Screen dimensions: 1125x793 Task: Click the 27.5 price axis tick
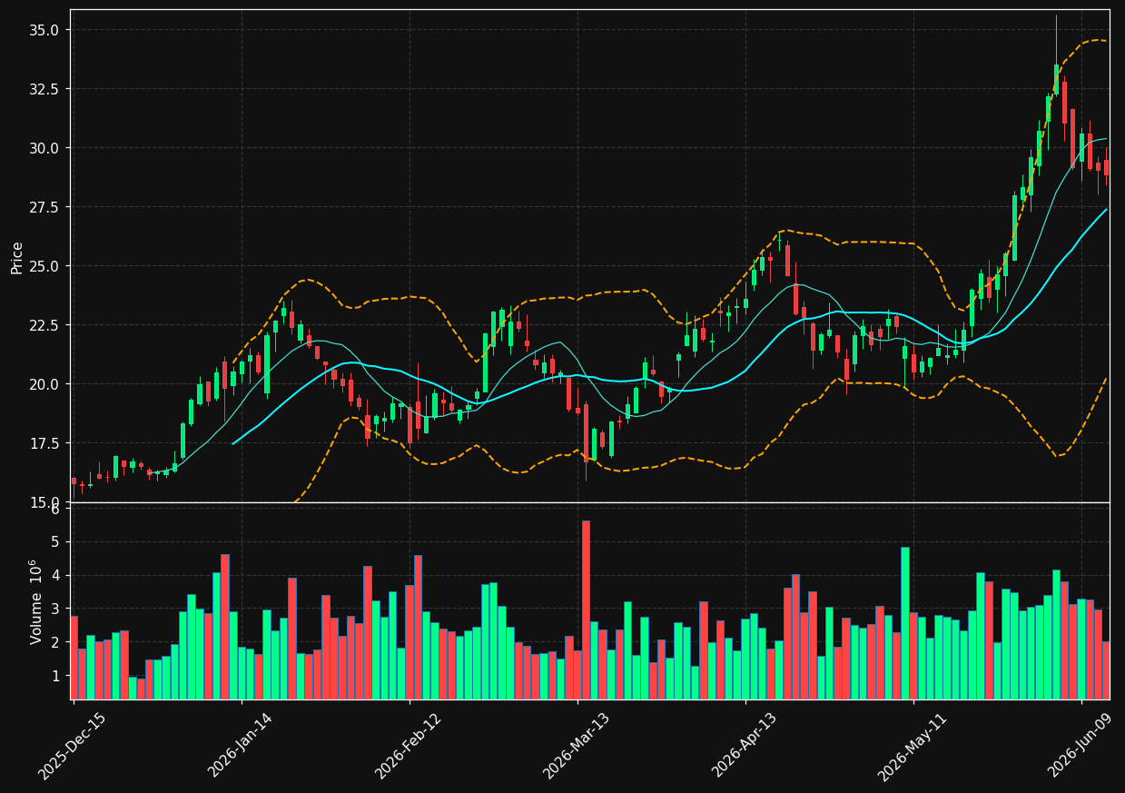coord(44,207)
